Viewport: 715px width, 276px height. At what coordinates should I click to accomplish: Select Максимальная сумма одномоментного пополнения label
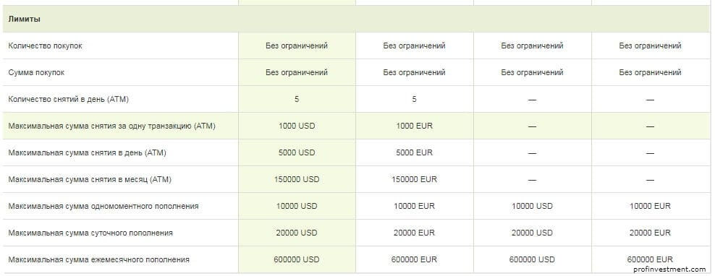coord(103,207)
